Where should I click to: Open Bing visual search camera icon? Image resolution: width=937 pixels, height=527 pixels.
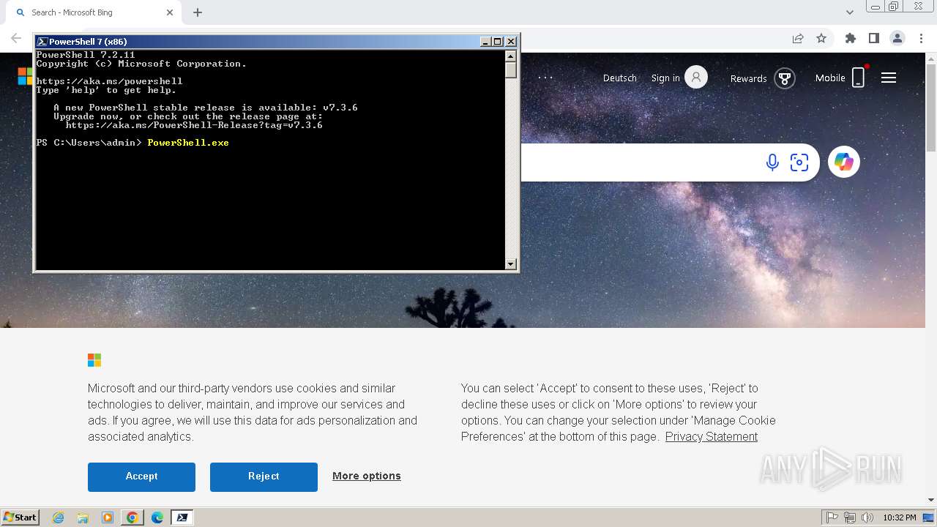coord(799,162)
